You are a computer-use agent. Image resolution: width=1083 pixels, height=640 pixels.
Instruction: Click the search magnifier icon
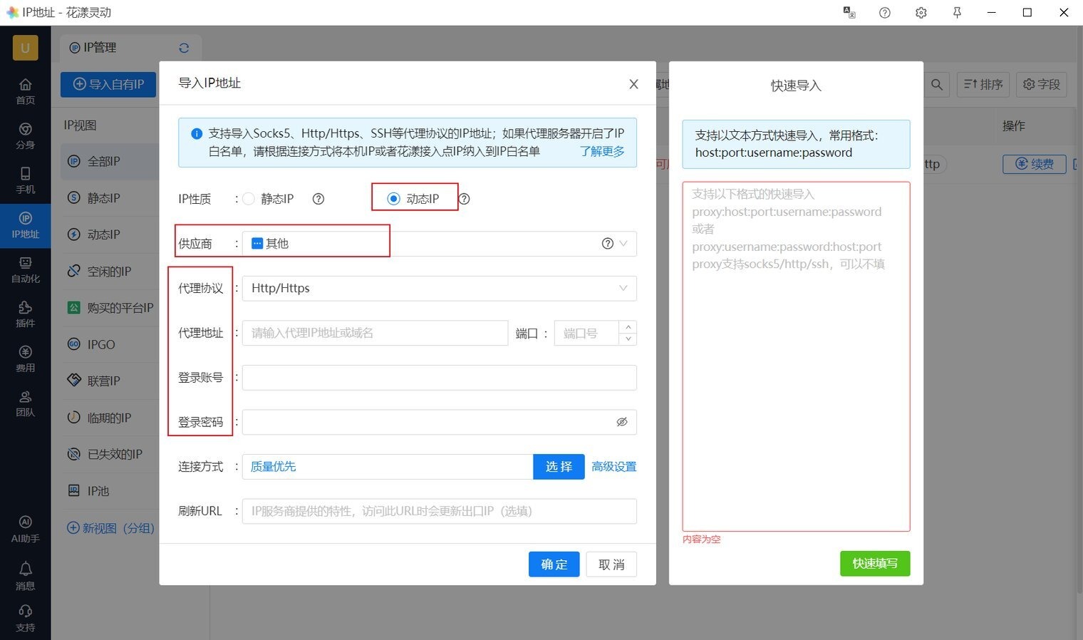tap(937, 85)
